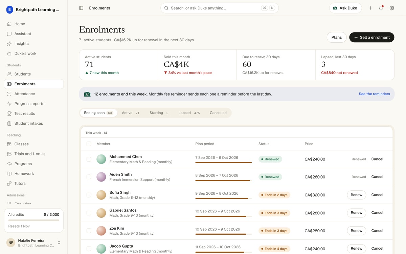This screenshot has width=406, height=254.
Task: Navigate to Students page
Action: pyautogui.click(x=33, y=74)
